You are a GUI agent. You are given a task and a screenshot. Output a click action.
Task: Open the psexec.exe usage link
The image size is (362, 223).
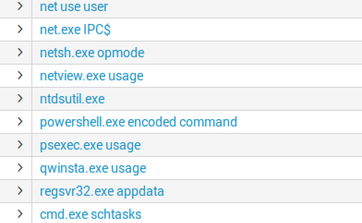(90, 145)
